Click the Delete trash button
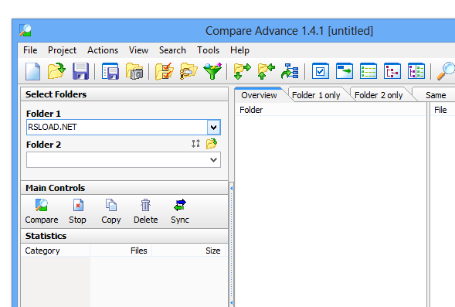The image size is (455, 307). coord(146,211)
